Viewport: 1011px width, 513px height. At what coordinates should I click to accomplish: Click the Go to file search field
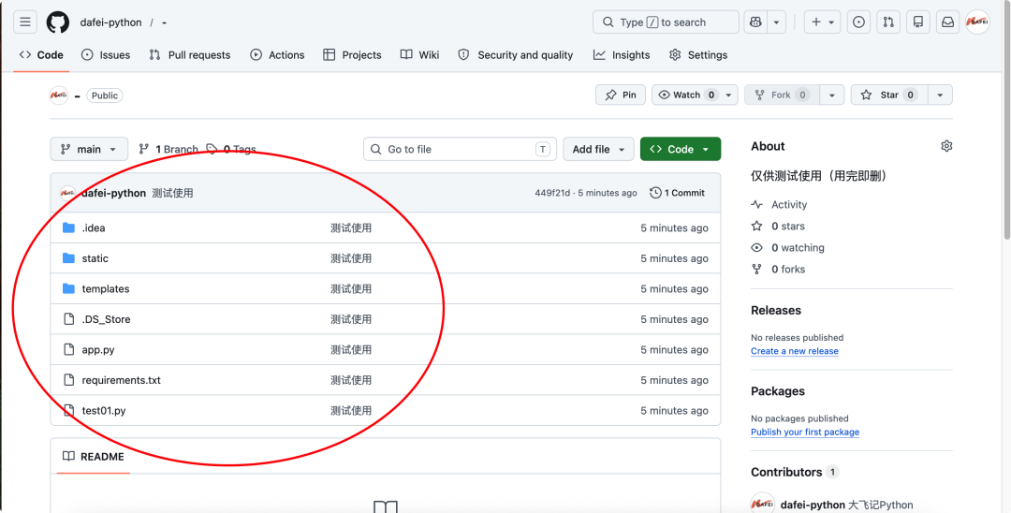pos(460,149)
